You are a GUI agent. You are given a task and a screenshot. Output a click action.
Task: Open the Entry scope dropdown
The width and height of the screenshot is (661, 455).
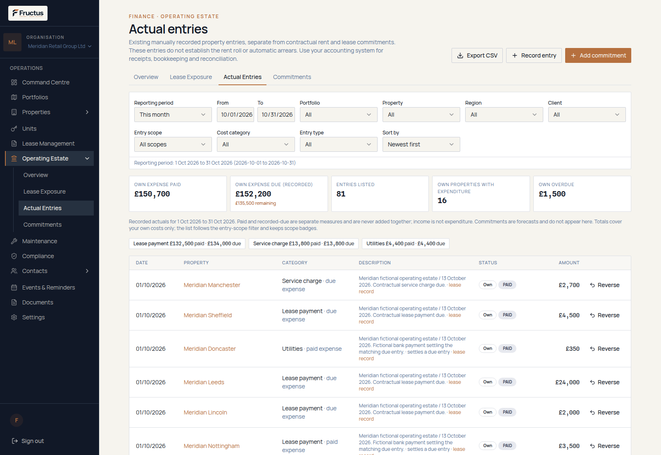click(x=173, y=144)
